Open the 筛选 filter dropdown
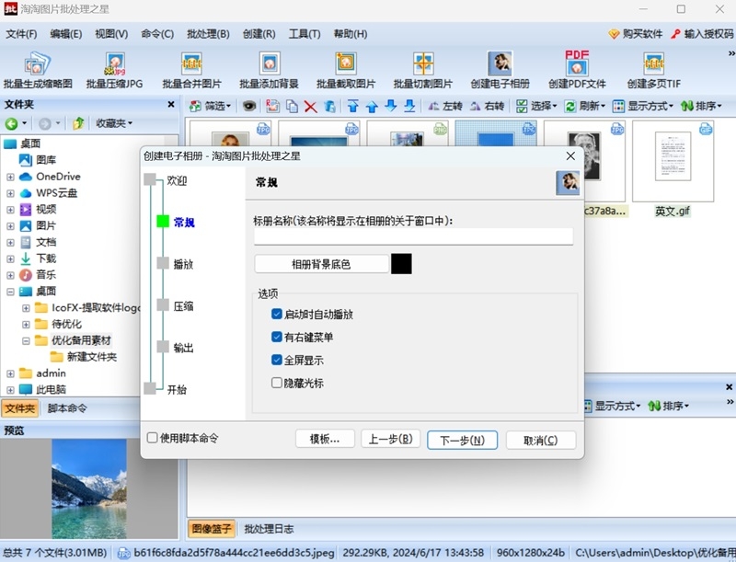This screenshot has height=562, width=736. point(210,107)
